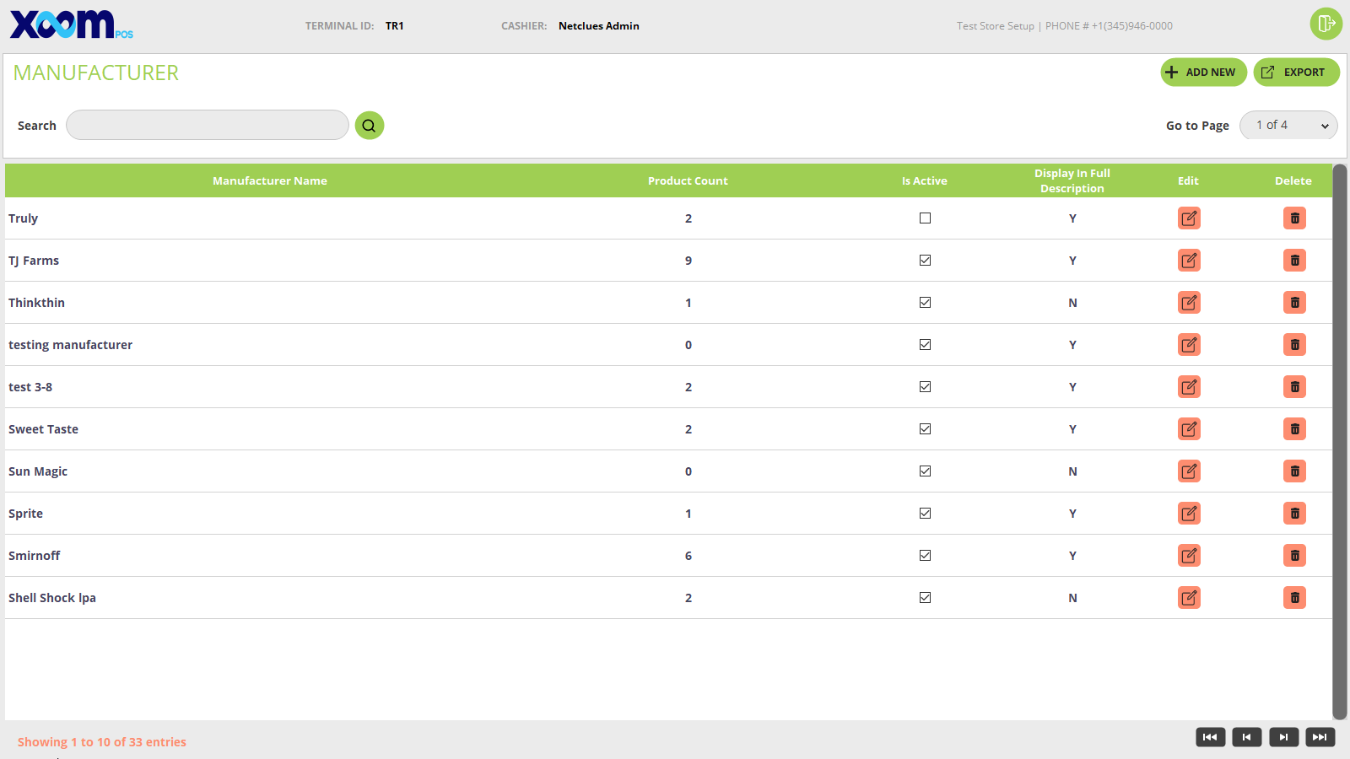Uncheck Is Active for Thinkthin
The height and width of the screenshot is (759, 1350).
point(925,303)
